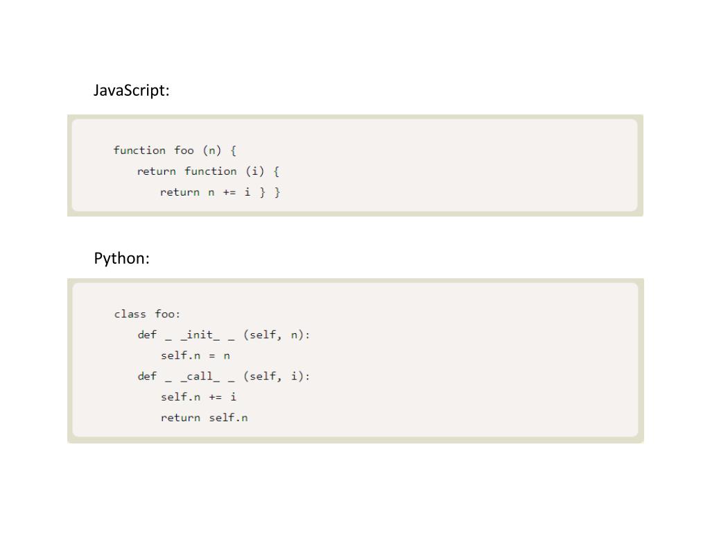Click the '__call__ (self, i):' definition line

224,376
